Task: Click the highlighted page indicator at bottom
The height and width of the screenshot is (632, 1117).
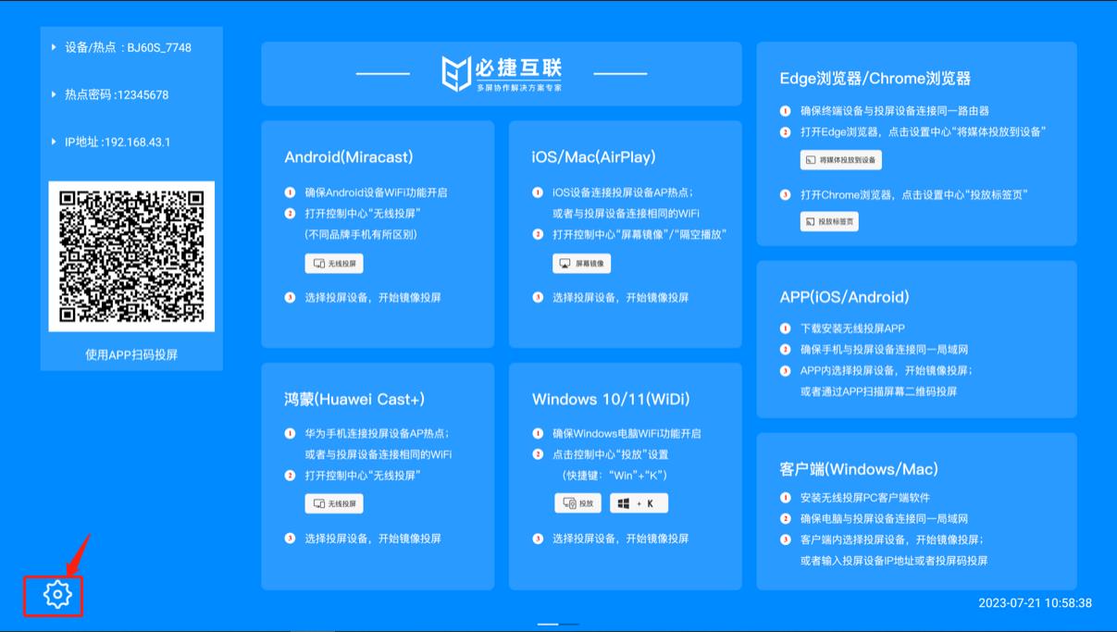Action: click(x=548, y=624)
